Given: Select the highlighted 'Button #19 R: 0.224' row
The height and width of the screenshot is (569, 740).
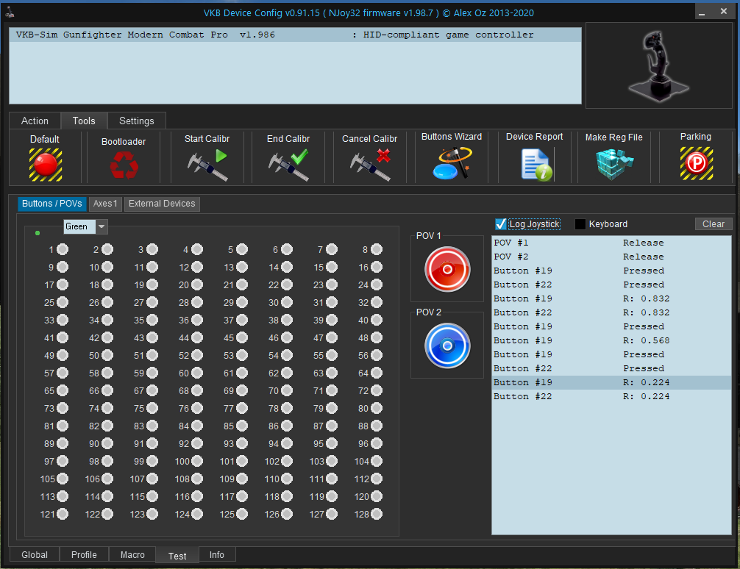Looking at the screenshot, I should [x=611, y=382].
